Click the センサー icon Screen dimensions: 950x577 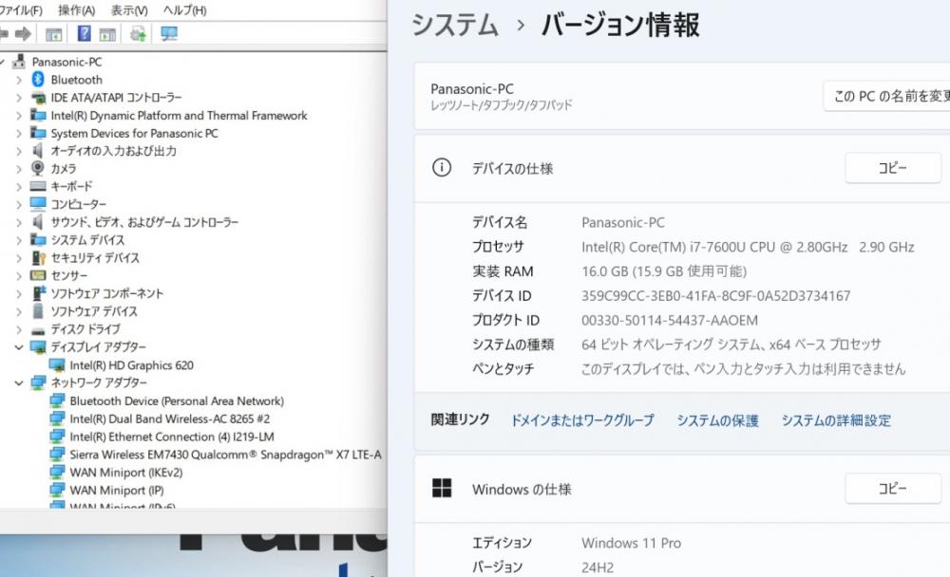click(38, 275)
